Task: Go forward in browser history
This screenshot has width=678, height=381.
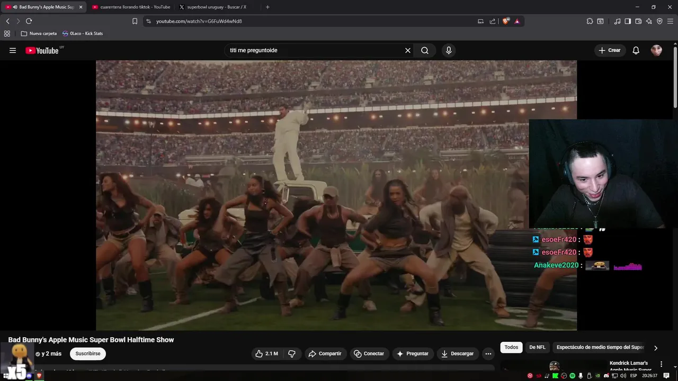Action: (x=18, y=21)
